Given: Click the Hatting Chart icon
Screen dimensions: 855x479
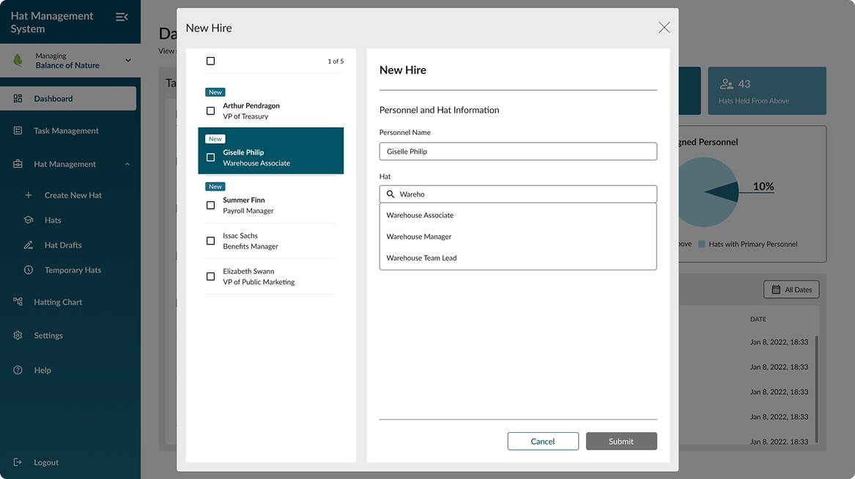Looking at the screenshot, I should 18,302.
